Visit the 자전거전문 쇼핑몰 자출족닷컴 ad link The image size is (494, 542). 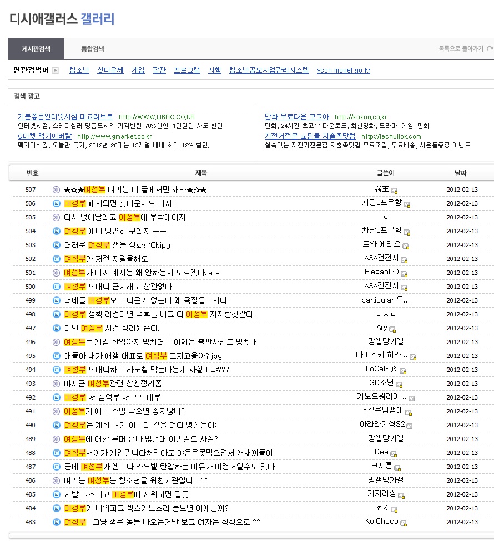click(x=310, y=136)
